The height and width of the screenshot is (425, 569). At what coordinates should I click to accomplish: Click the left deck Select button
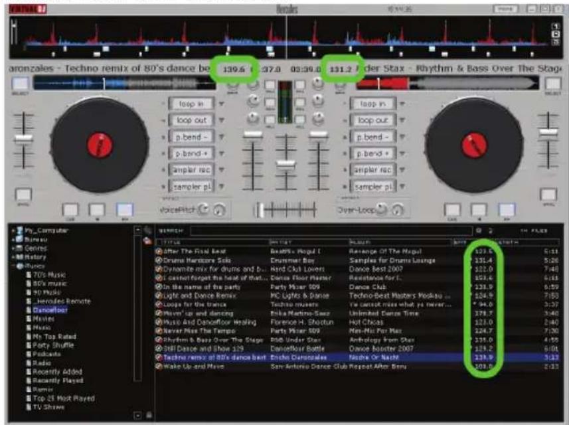(x=21, y=84)
